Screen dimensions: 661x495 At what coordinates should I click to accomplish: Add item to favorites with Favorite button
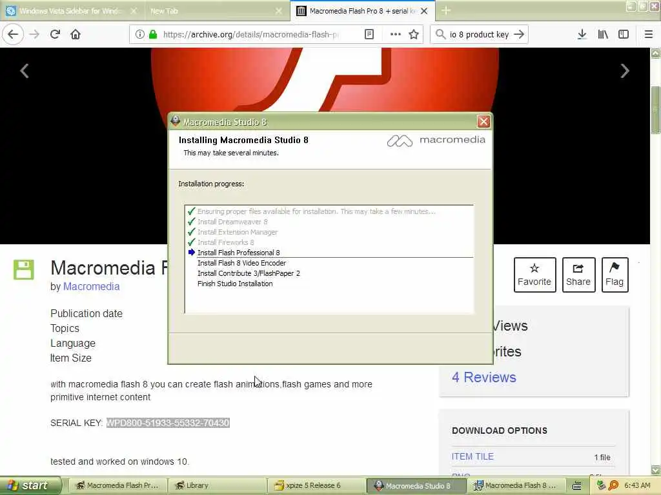[534, 275]
